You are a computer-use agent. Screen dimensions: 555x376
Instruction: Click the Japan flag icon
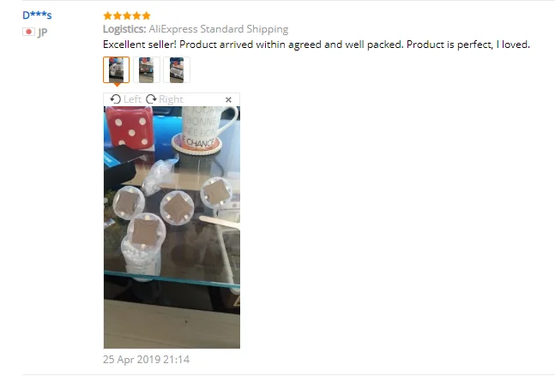[28, 32]
